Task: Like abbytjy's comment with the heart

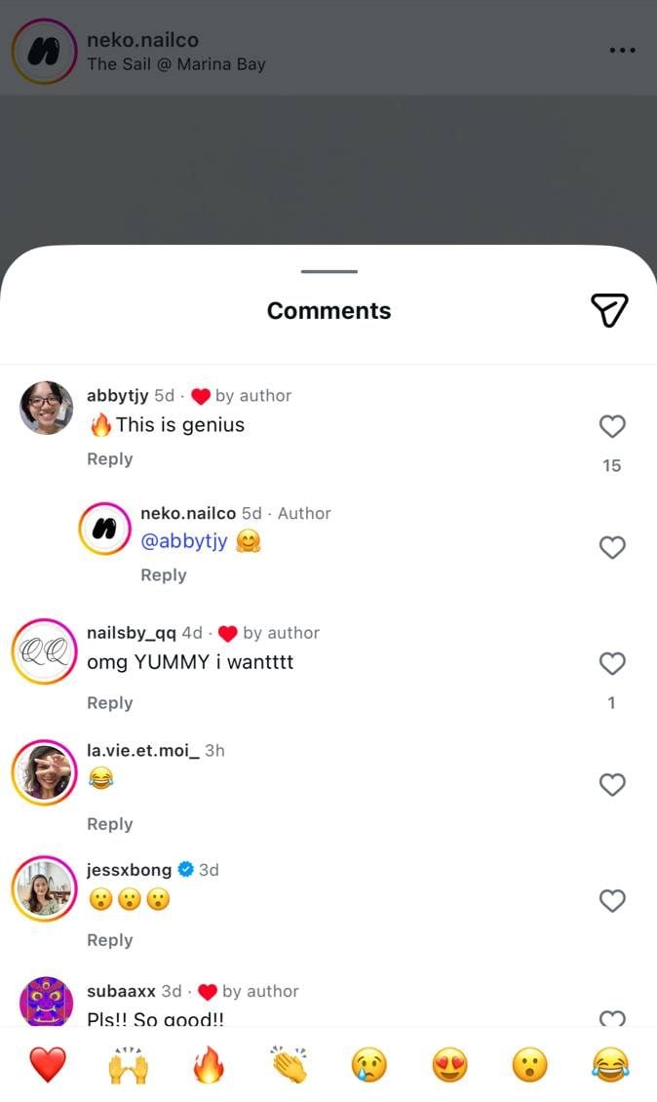Action: (x=611, y=426)
